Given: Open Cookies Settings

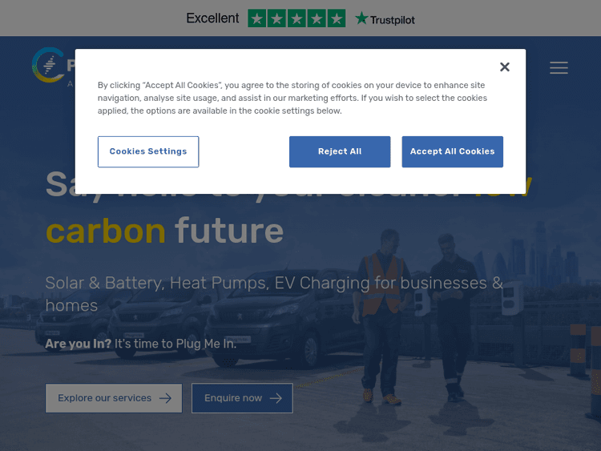Looking at the screenshot, I should (x=148, y=151).
